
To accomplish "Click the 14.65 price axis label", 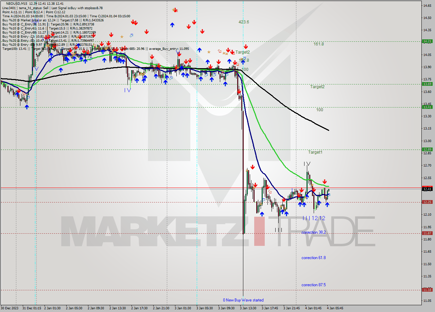I will [x=427, y=5].
